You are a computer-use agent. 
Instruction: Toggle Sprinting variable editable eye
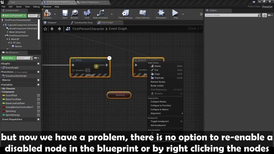click(39, 111)
